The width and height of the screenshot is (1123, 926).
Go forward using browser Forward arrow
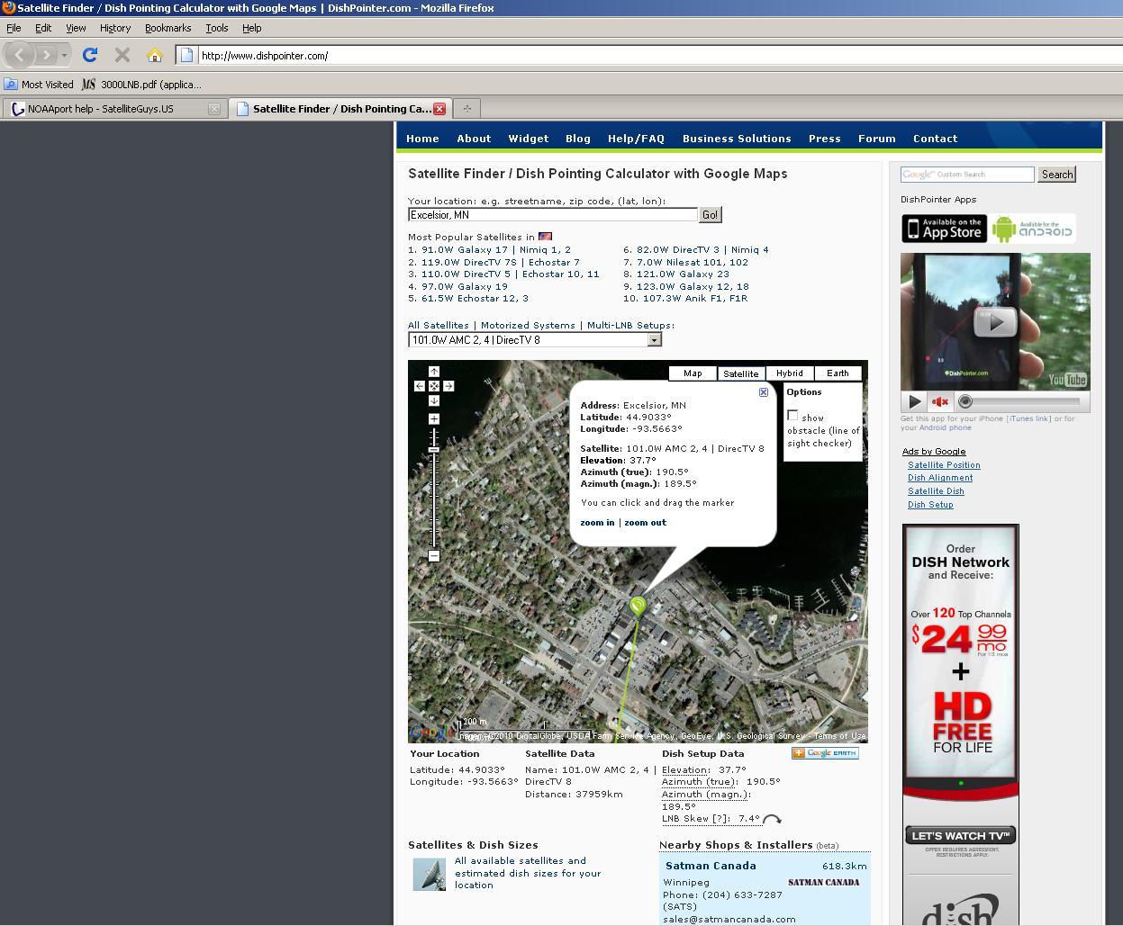[x=47, y=55]
